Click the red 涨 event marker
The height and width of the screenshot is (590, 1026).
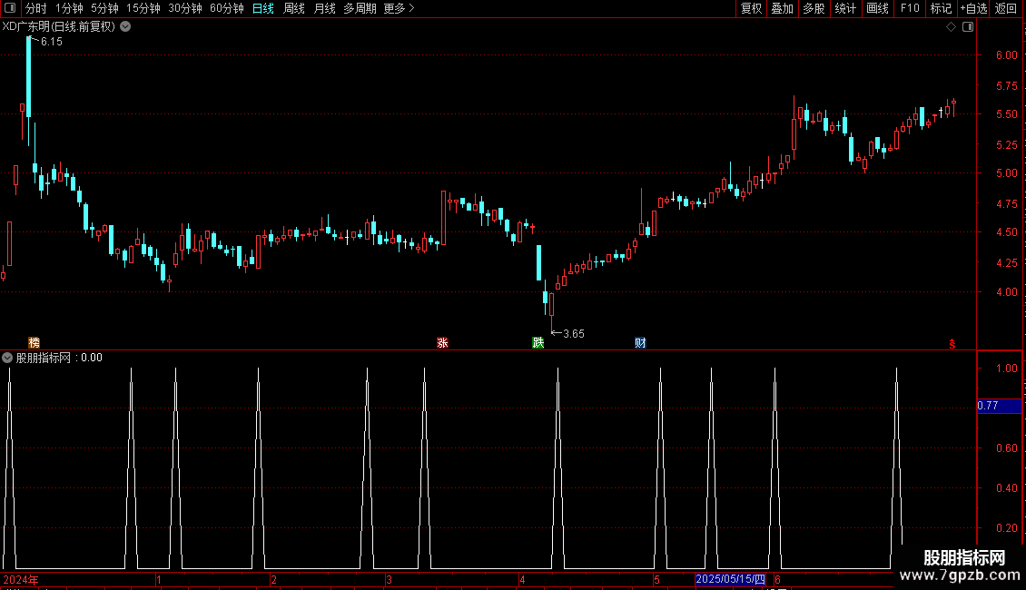(442, 343)
